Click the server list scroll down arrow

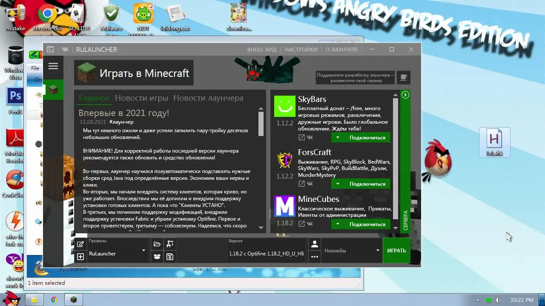pos(396,228)
